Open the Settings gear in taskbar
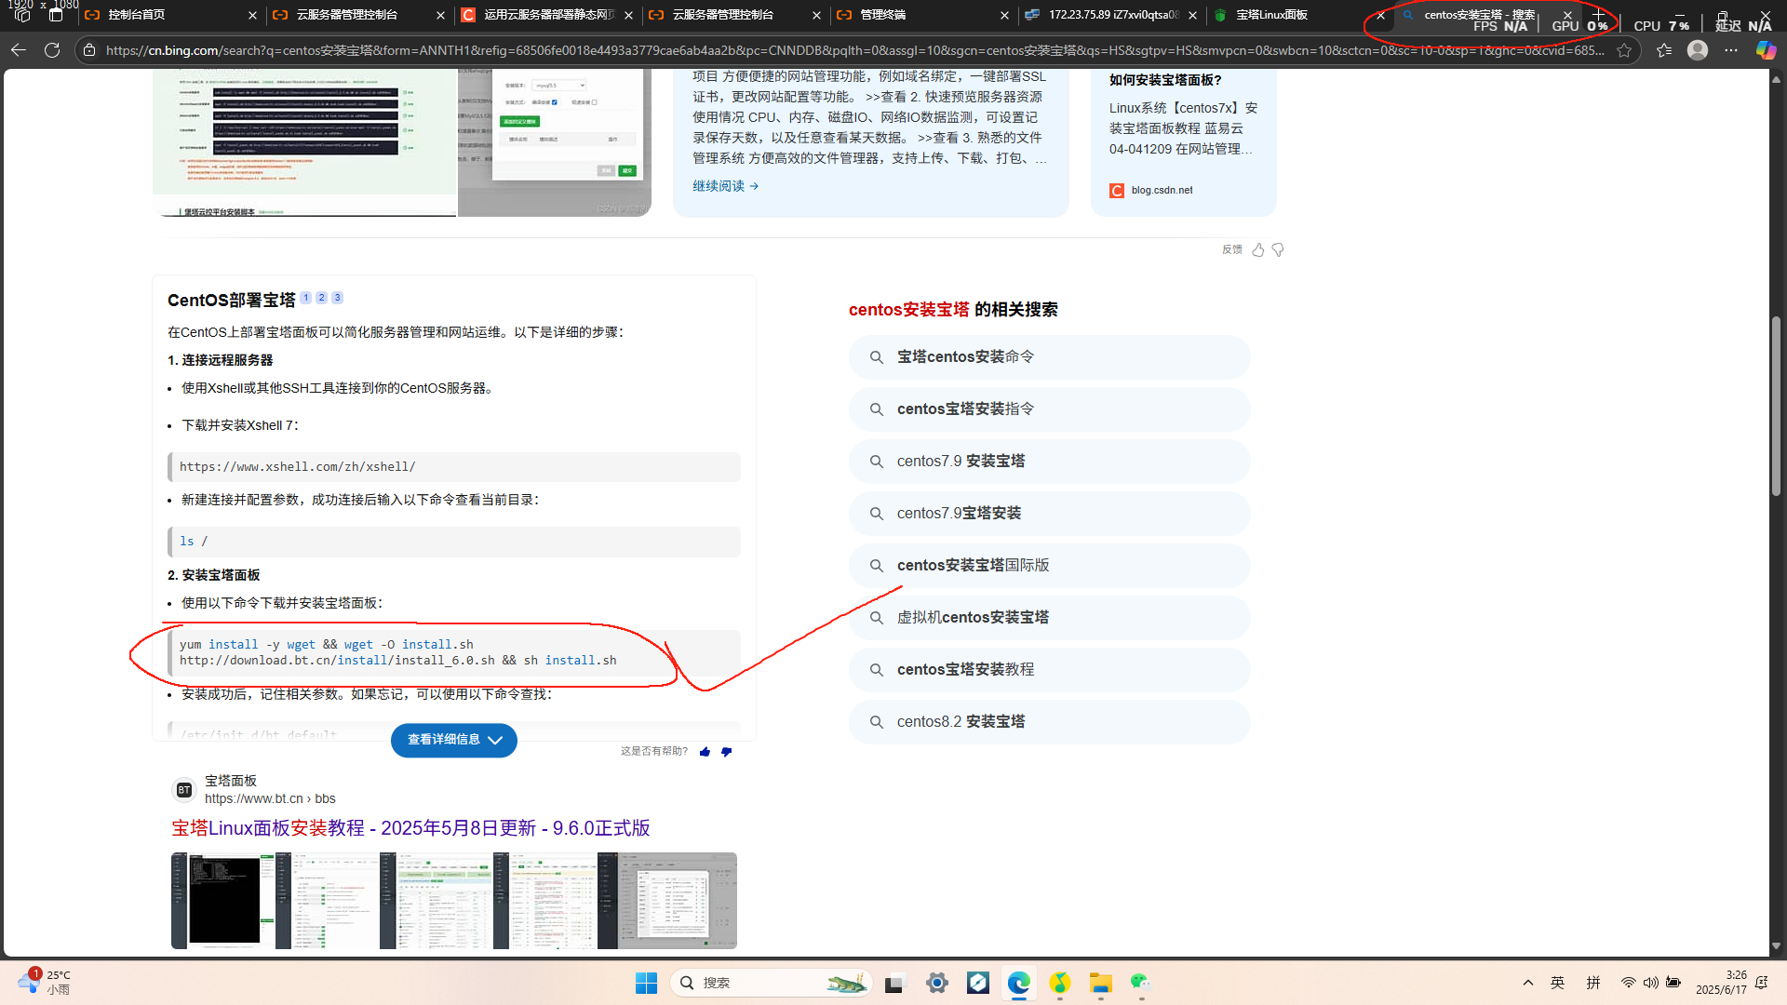Screen dimensions: 1787x1005 point(936,983)
